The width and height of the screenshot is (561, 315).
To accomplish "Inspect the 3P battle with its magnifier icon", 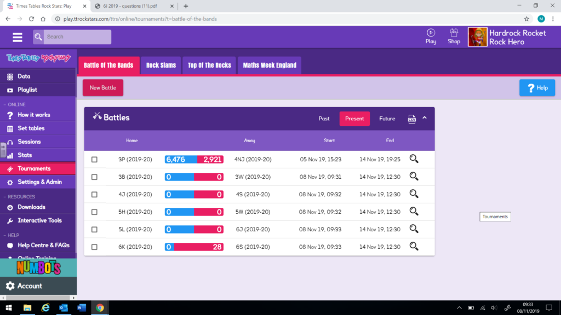I will pos(414,159).
